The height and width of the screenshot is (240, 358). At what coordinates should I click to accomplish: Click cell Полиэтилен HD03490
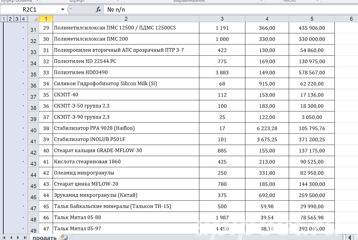[126, 72]
